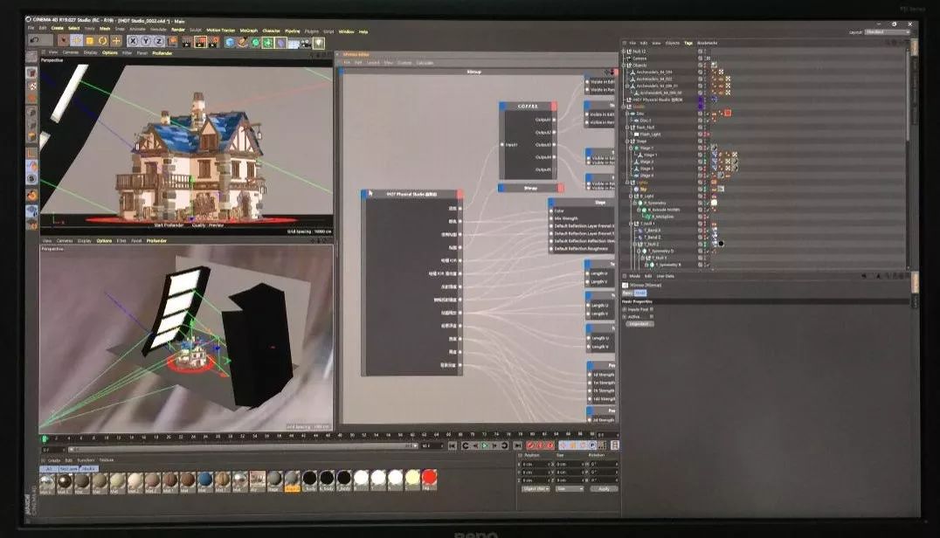940x538 pixels.
Task: Click the Render to Picture Viewer icon
Action: 200,41
